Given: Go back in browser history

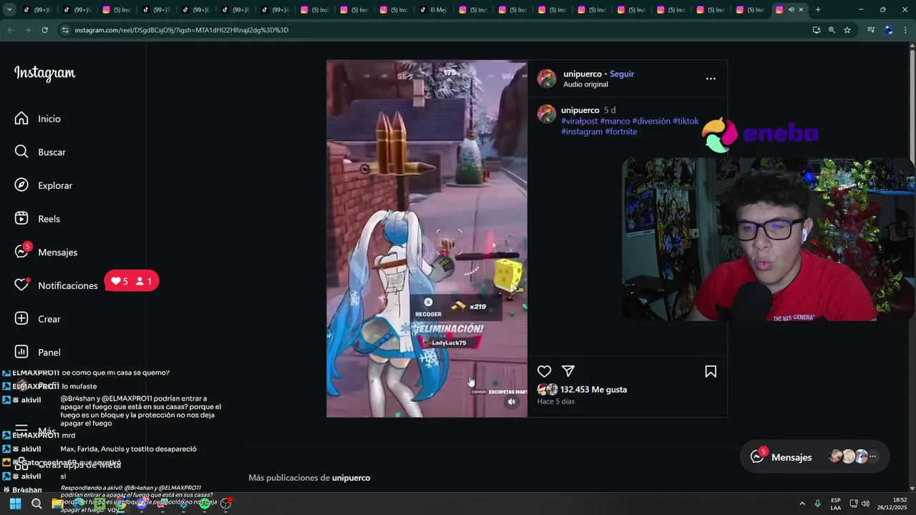Looking at the screenshot, I should pyautogui.click(x=10, y=30).
